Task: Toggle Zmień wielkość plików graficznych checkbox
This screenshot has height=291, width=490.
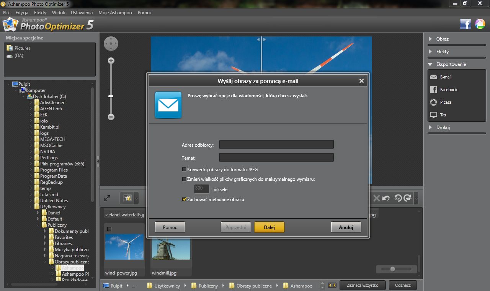Action: coord(184,179)
